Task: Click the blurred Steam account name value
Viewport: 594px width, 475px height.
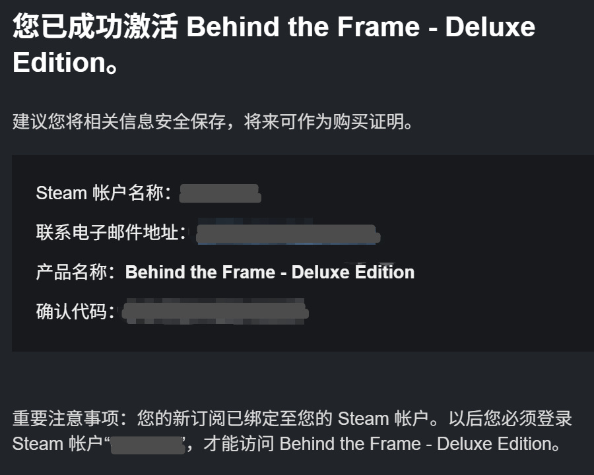Action: point(220,194)
